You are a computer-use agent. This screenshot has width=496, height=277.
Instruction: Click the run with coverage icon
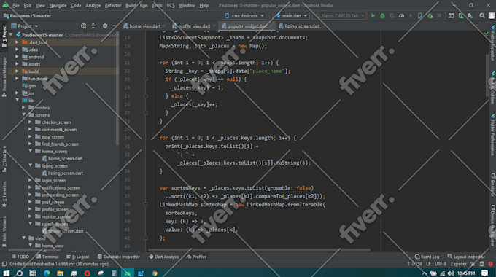click(392, 16)
